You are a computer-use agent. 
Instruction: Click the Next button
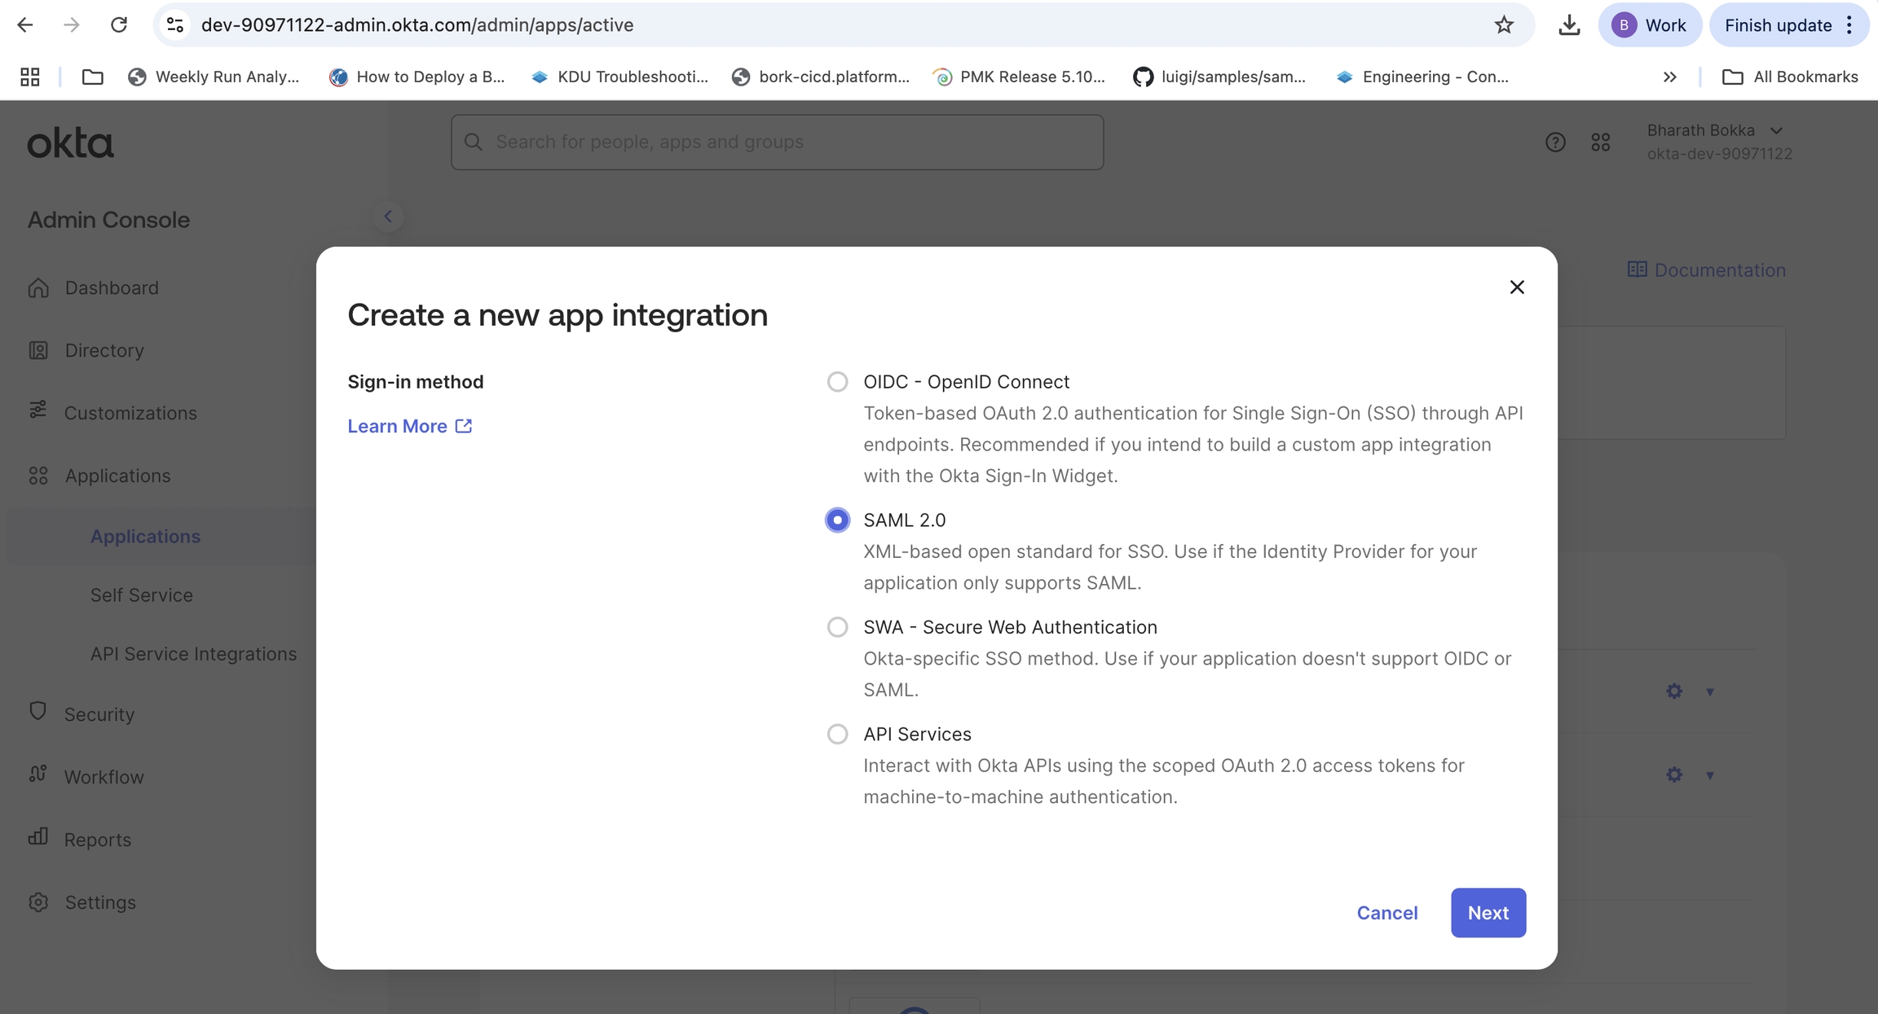tap(1488, 912)
